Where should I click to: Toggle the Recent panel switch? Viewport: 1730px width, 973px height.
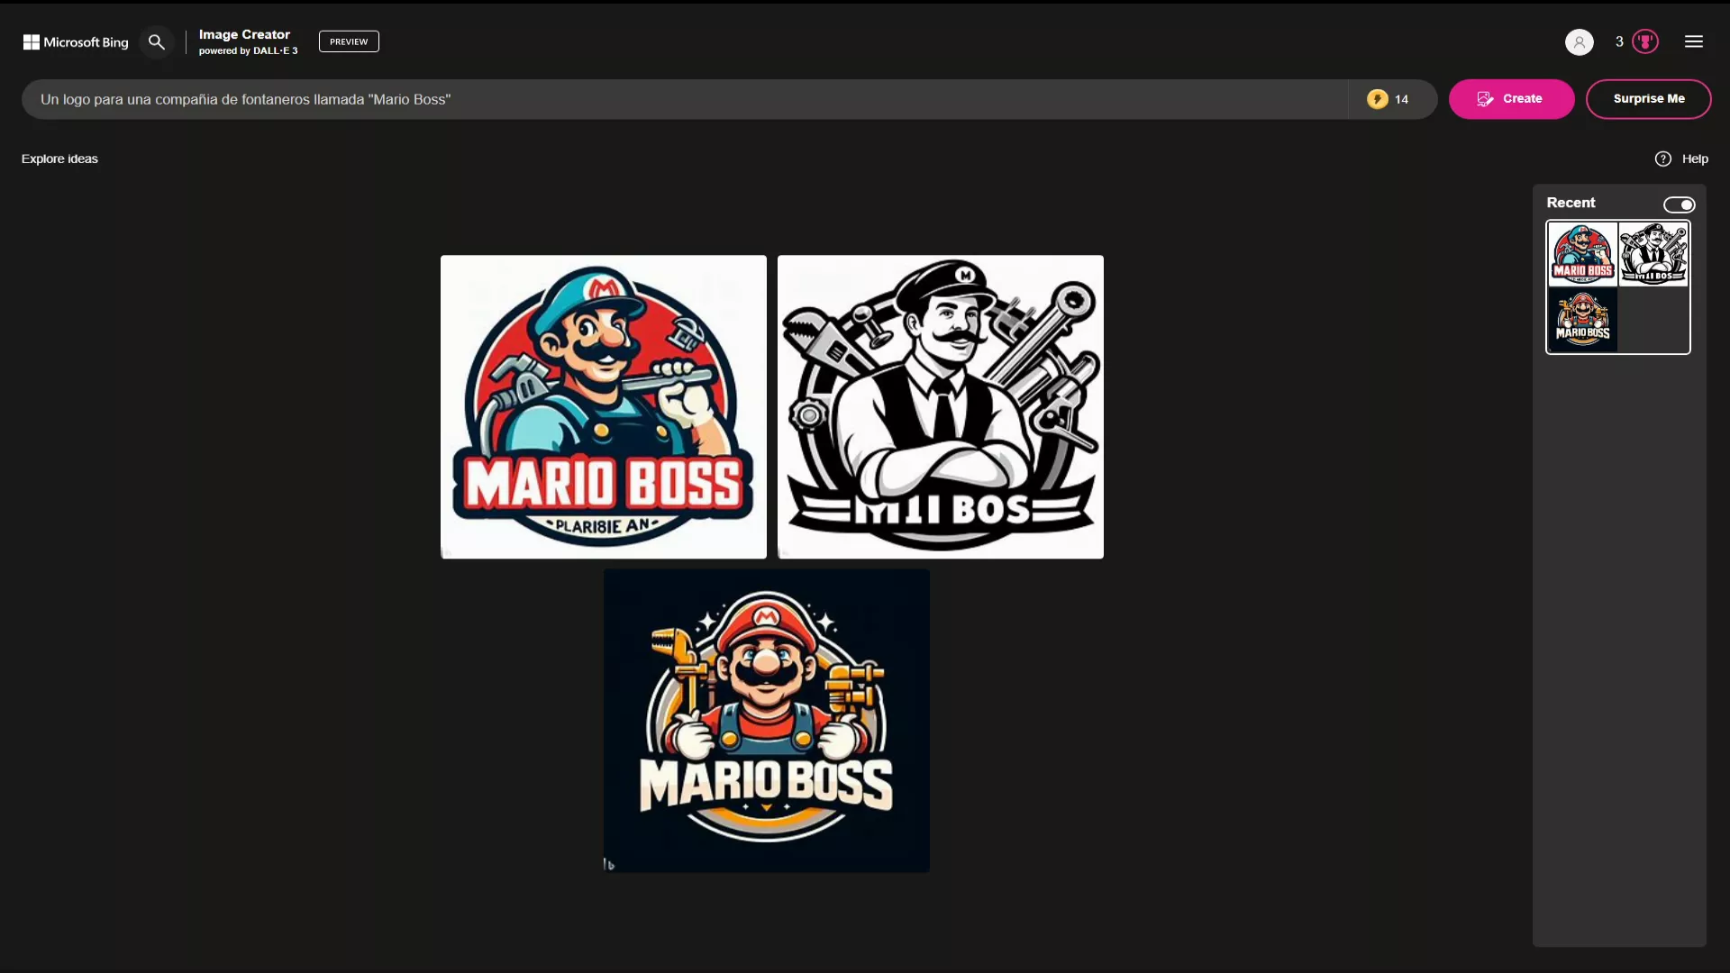pyautogui.click(x=1679, y=205)
